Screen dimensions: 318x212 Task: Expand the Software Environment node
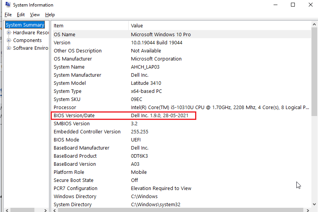click(x=9, y=48)
